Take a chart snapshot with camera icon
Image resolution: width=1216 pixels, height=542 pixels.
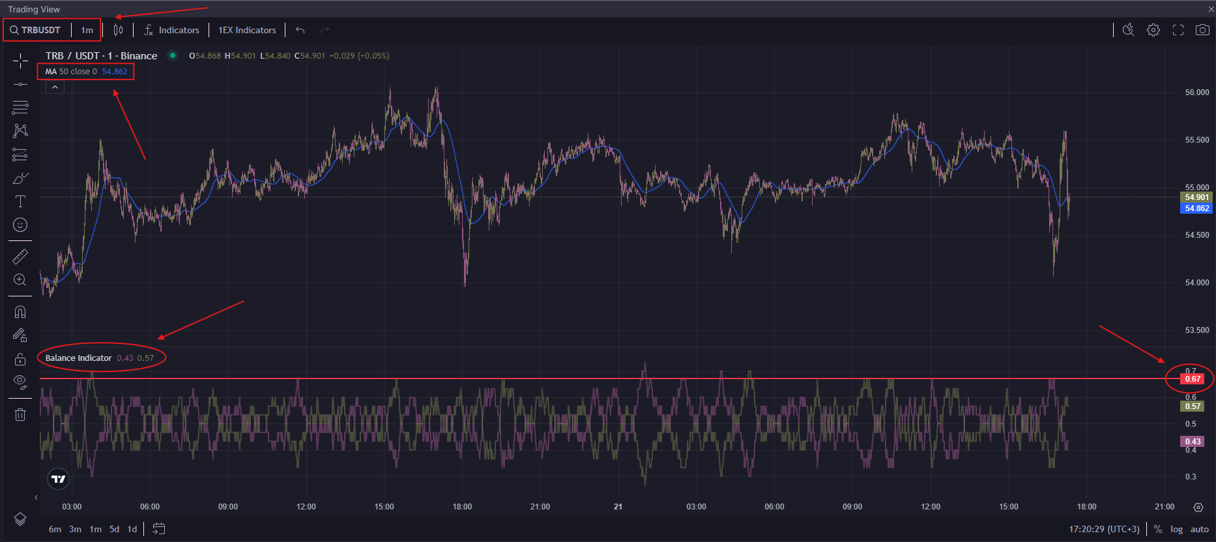click(x=1202, y=30)
